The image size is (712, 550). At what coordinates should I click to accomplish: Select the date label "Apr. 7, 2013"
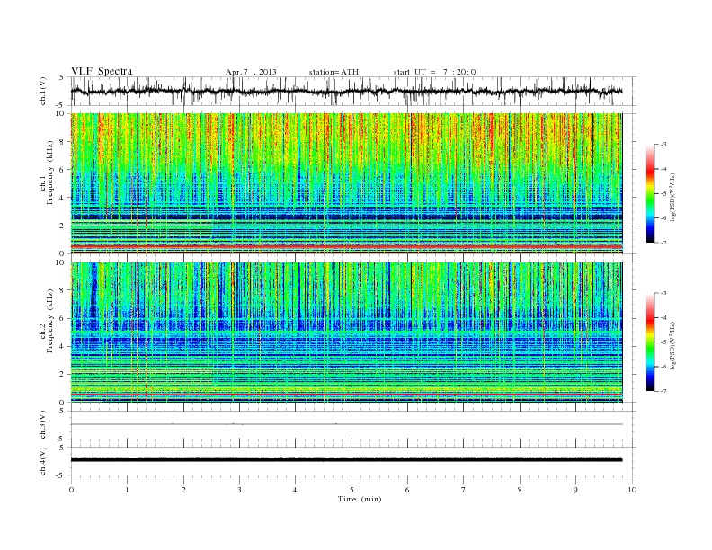pyautogui.click(x=251, y=72)
